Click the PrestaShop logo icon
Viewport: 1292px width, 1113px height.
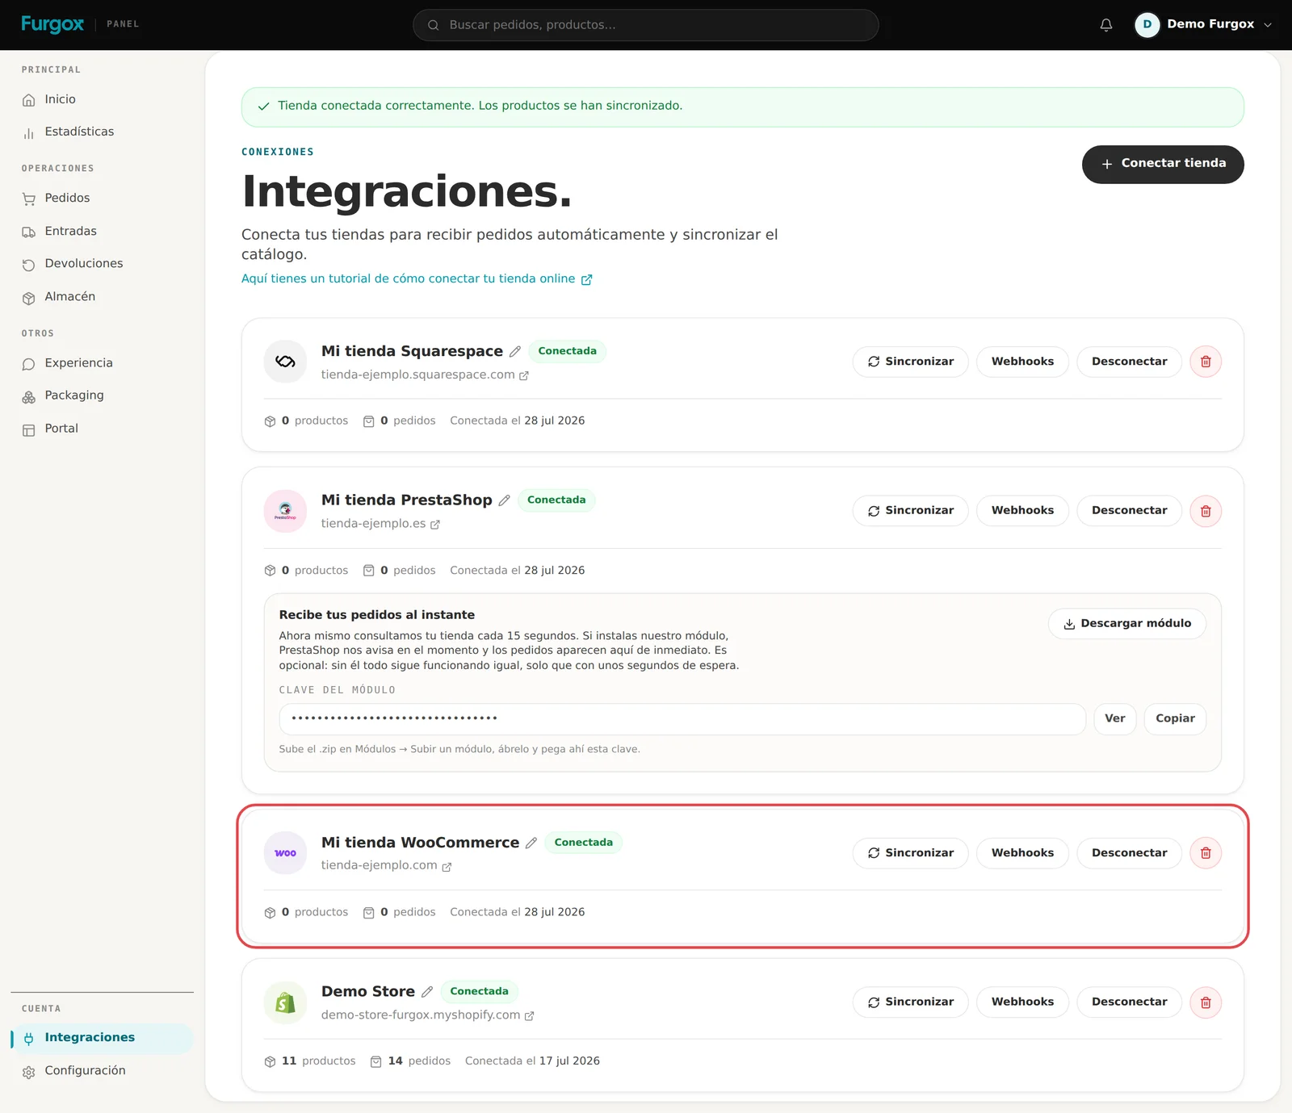tap(285, 511)
